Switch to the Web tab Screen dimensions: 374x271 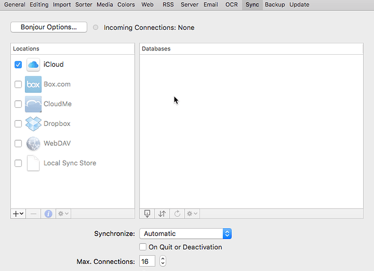[x=147, y=4]
